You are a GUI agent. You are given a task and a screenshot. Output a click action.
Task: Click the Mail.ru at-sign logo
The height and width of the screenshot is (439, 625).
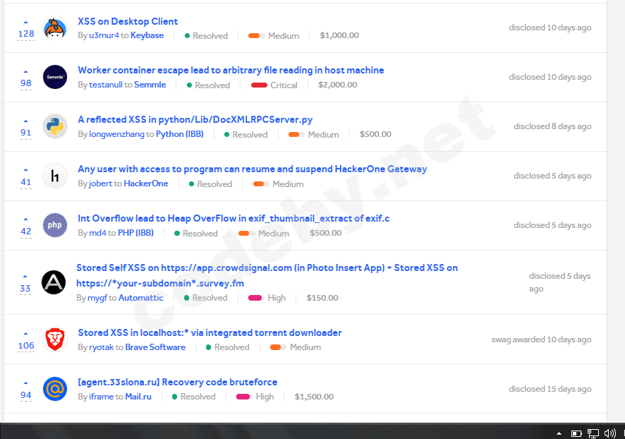point(55,389)
